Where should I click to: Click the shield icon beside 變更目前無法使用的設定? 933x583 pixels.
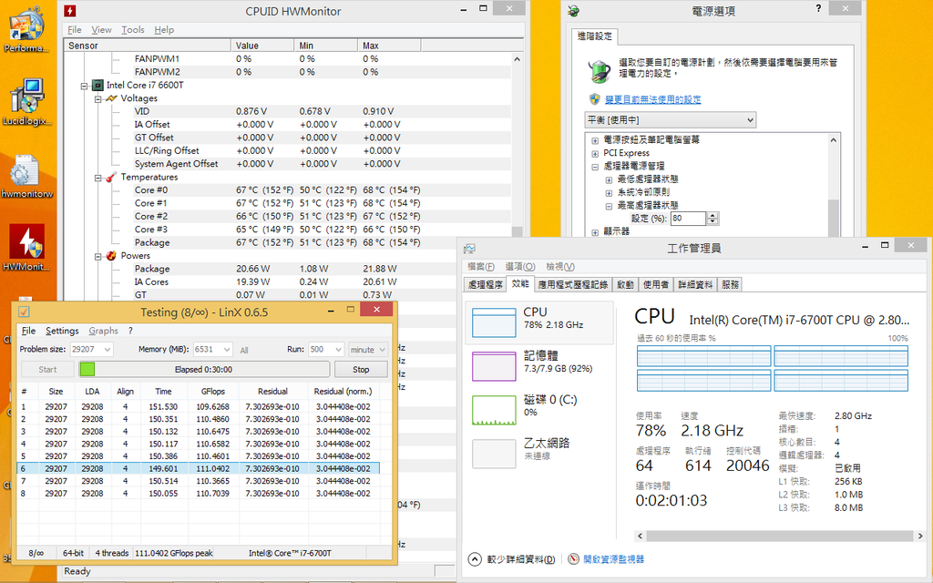594,99
